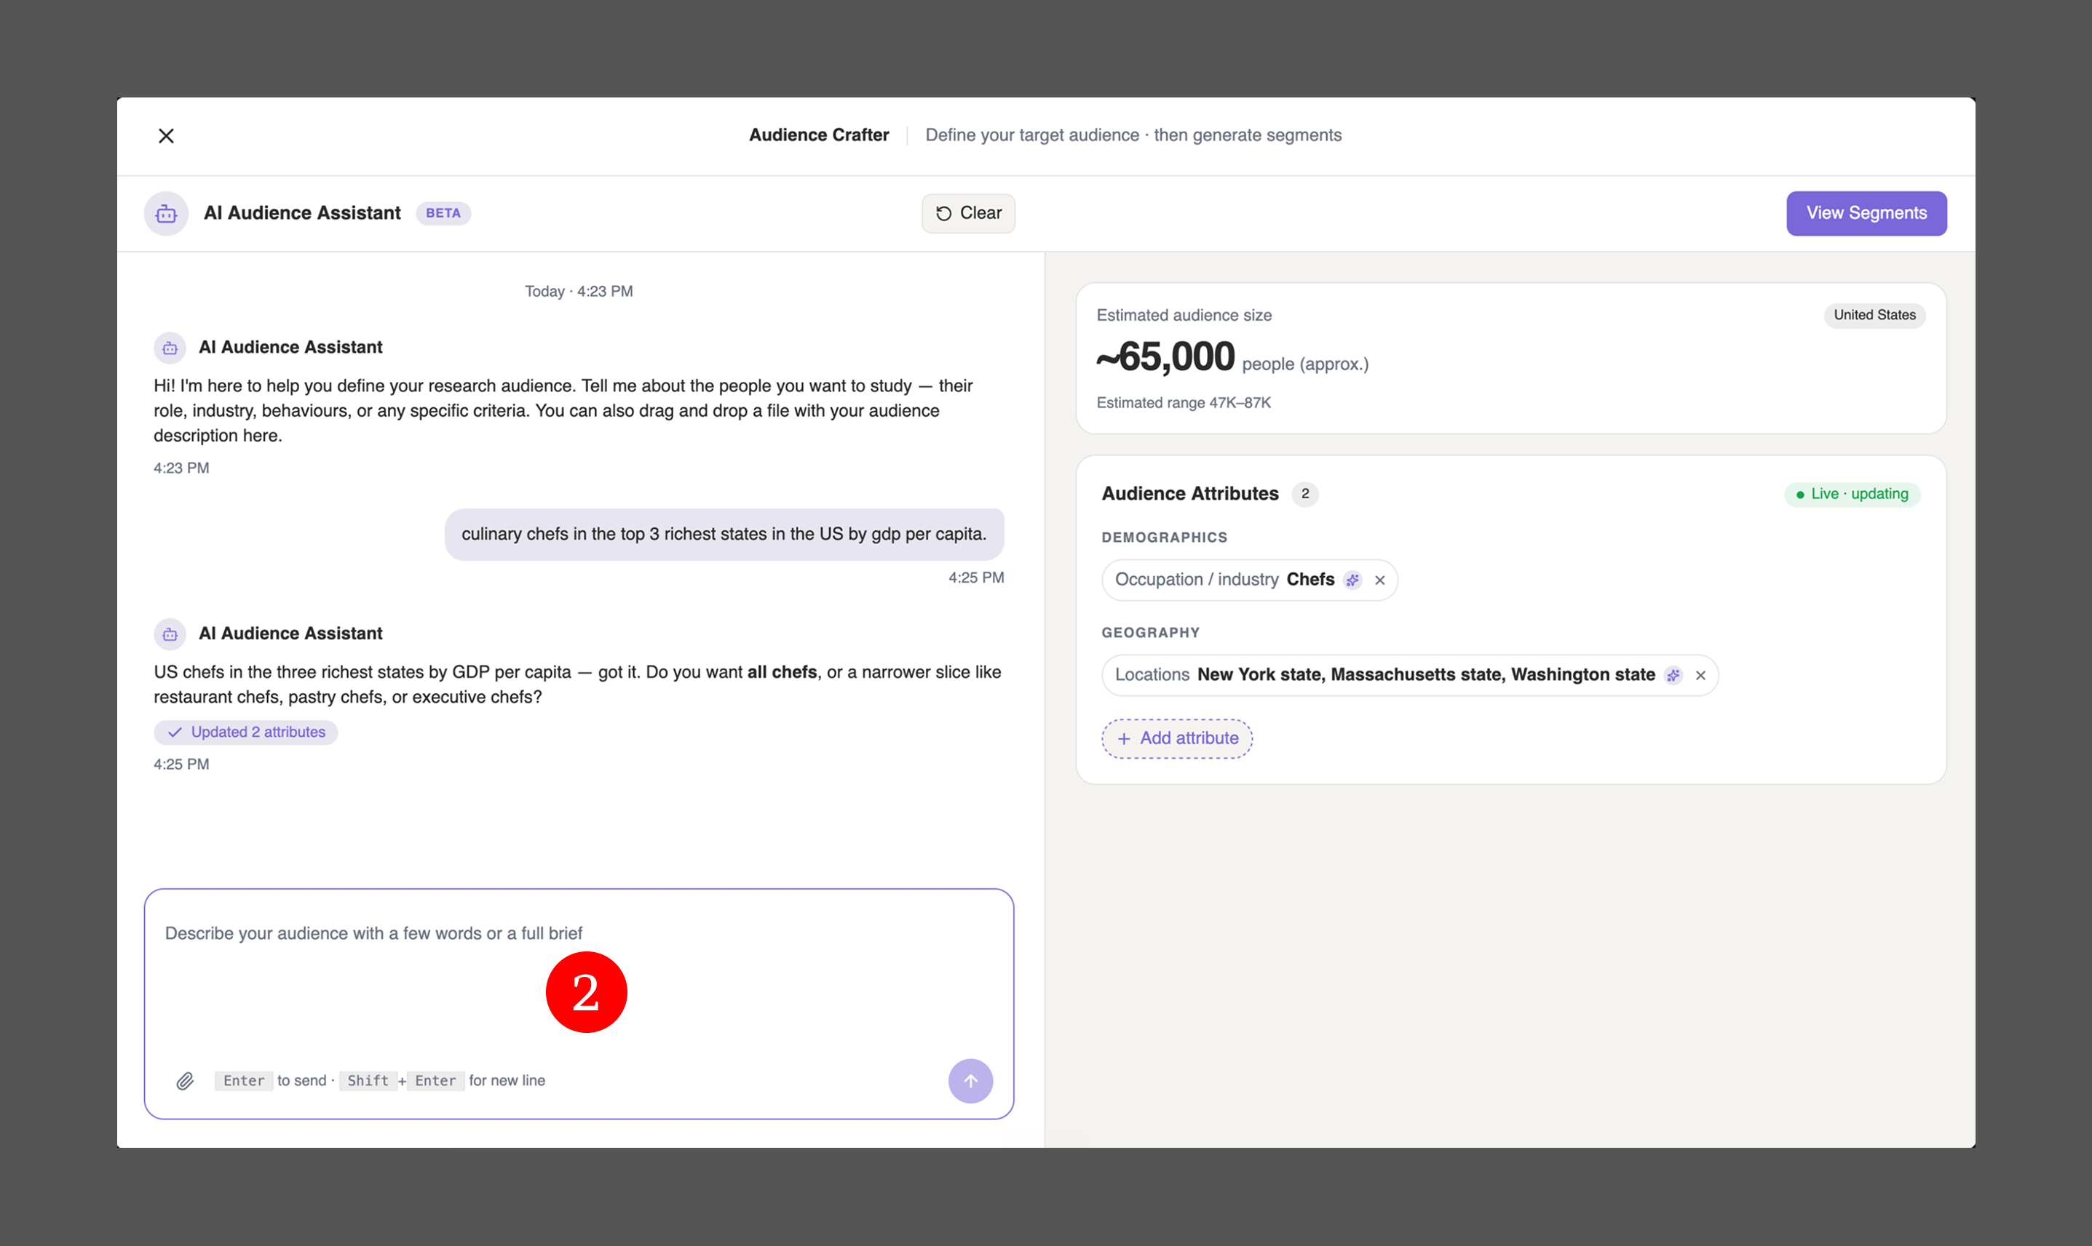Clear the conversation
2092x1246 pixels.
pos(968,213)
